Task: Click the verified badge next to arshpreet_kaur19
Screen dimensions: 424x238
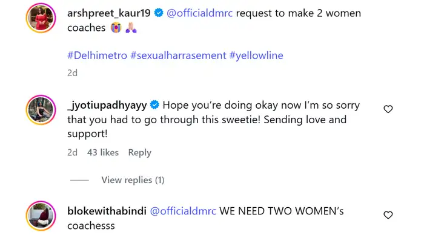Action: click(x=159, y=13)
